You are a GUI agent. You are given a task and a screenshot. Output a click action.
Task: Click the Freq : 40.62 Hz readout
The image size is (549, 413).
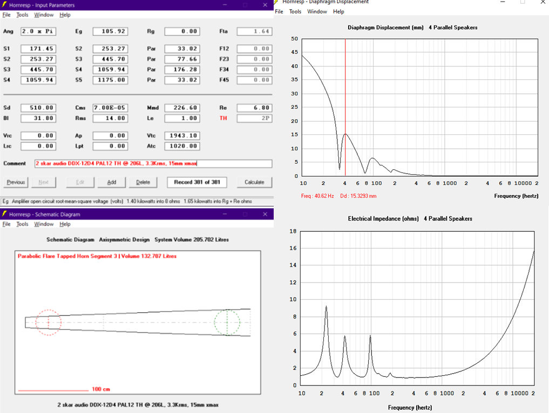point(317,196)
